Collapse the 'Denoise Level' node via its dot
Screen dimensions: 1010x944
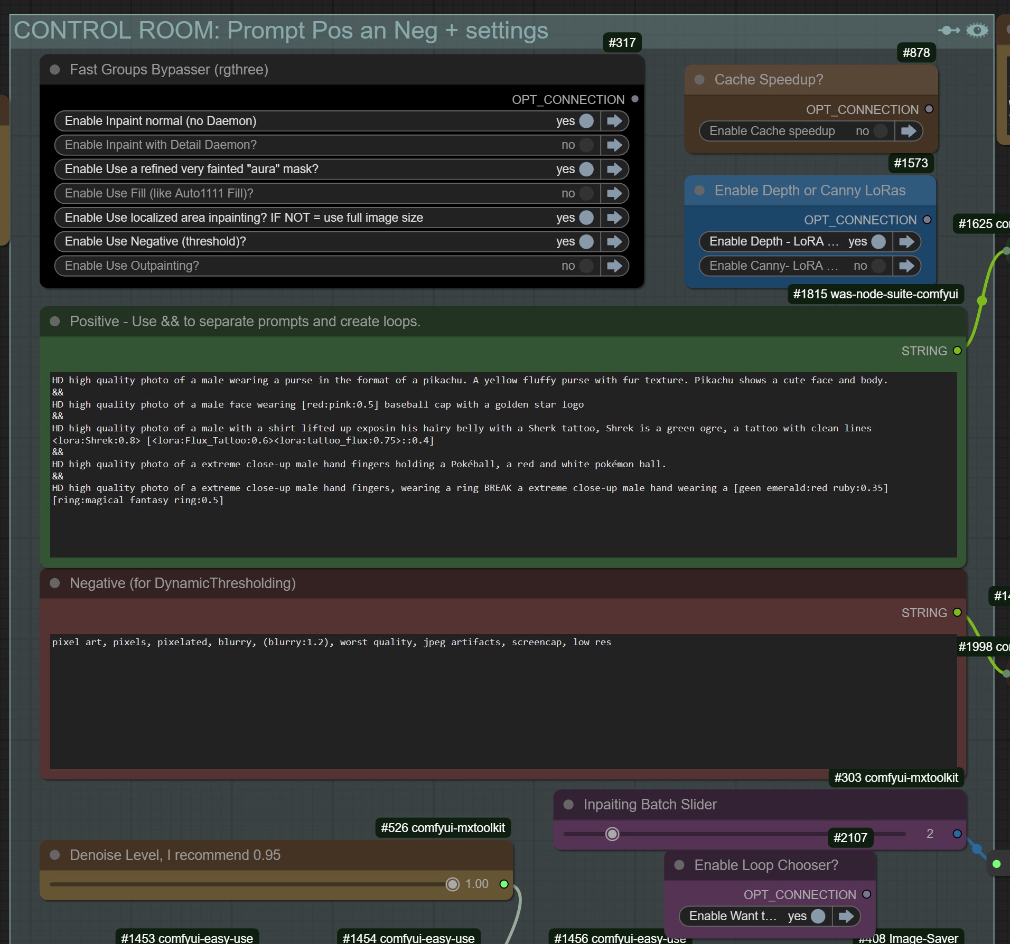click(54, 855)
